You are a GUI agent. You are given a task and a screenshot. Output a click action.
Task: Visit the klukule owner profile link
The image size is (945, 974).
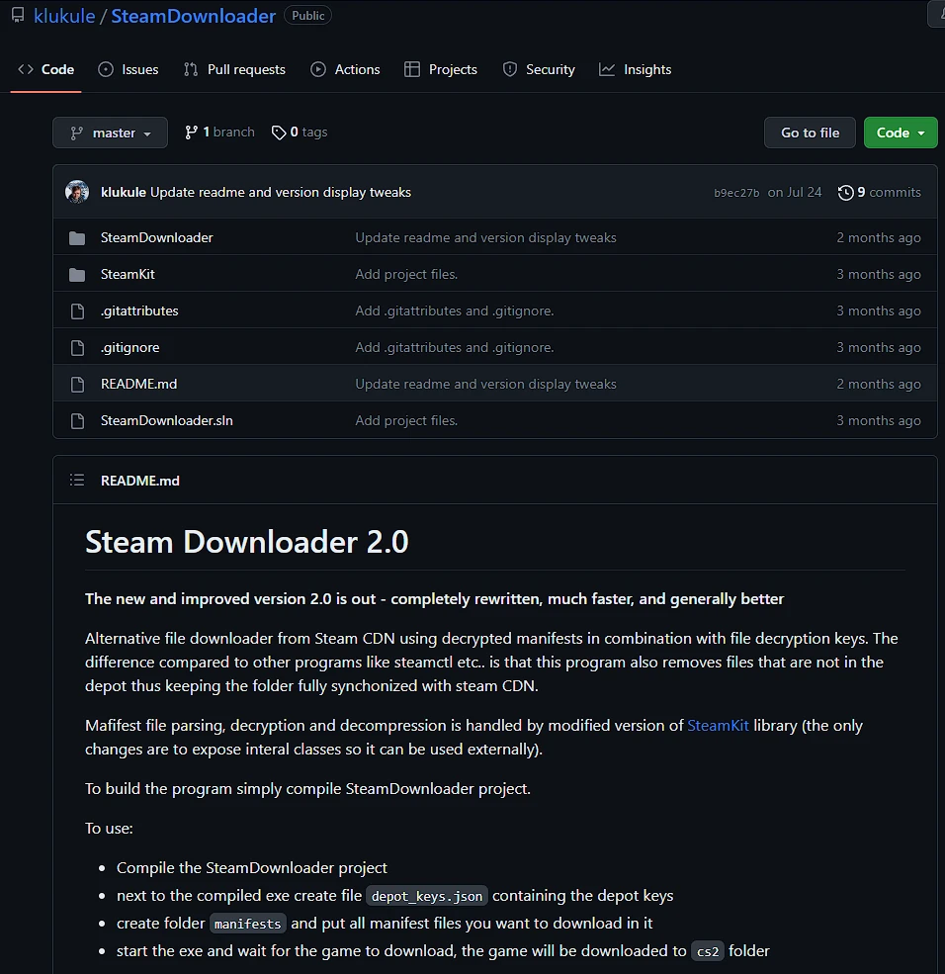(63, 16)
